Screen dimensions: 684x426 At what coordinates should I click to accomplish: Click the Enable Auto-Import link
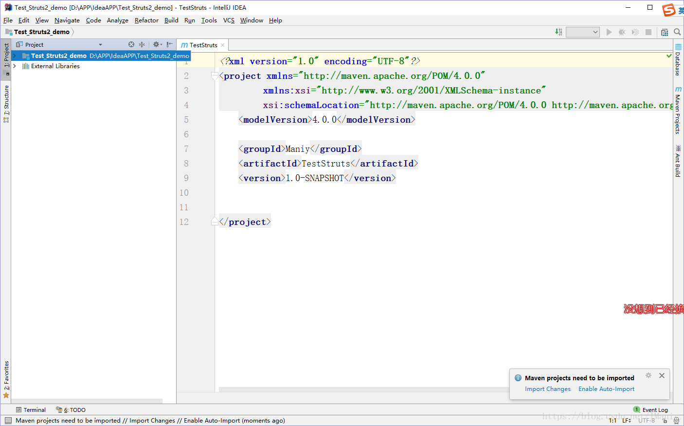[606, 389]
